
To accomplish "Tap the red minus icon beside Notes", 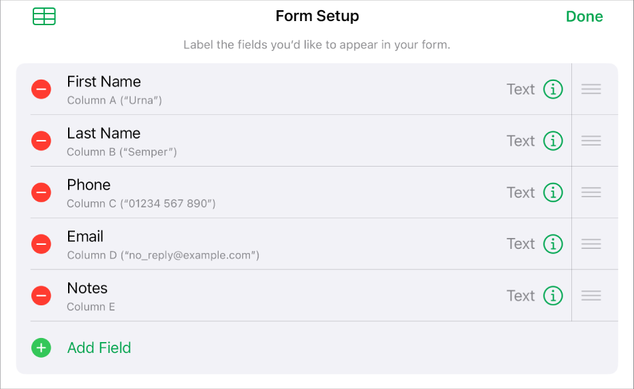I will click(42, 295).
